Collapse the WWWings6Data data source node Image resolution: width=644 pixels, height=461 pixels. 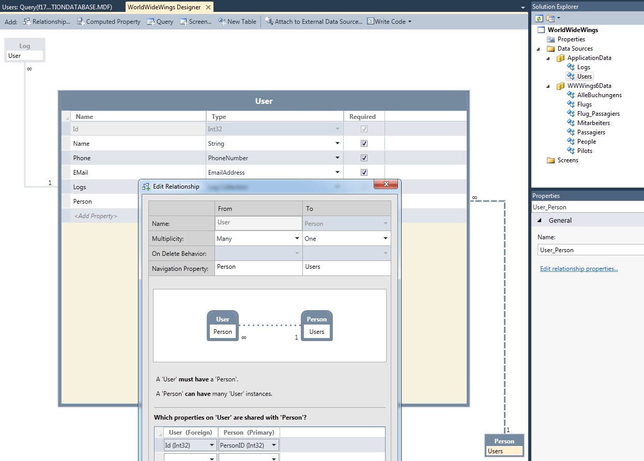[548, 86]
